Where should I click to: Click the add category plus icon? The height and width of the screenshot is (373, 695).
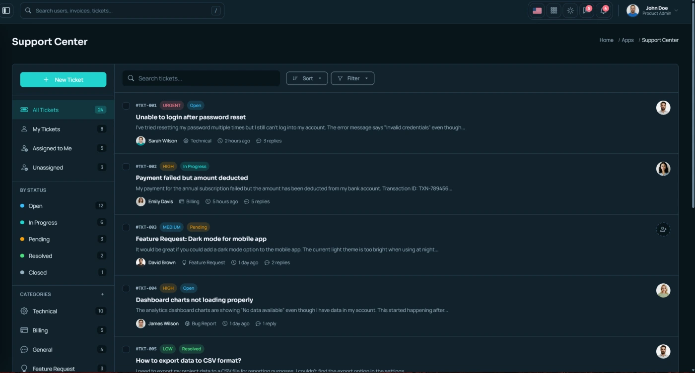[x=103, y=294]
